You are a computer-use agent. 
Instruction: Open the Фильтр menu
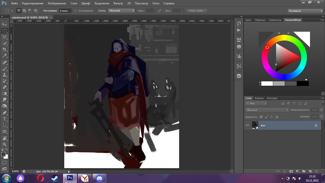pyautogui.click(x=118, y=3)
